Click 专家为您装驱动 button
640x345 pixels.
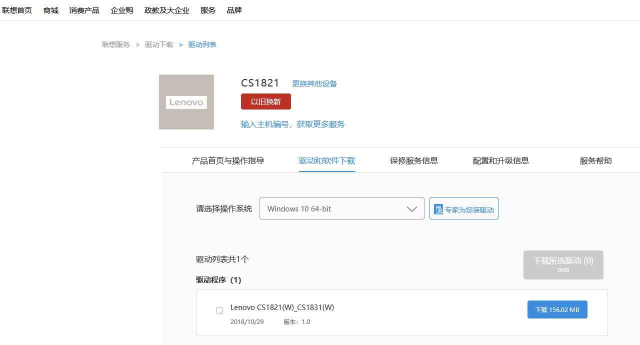click(x=464, y=208)
